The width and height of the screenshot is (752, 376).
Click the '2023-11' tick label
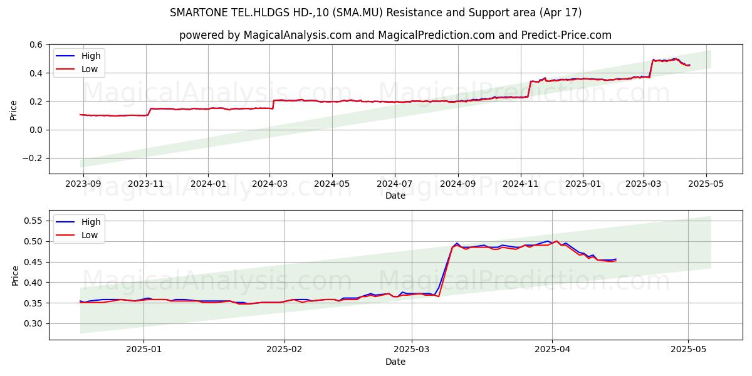click(x=146, y=184)
